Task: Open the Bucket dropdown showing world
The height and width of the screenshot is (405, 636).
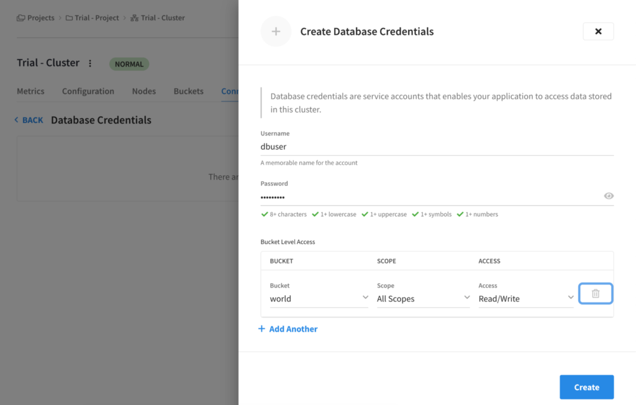Action: point(319,299)
